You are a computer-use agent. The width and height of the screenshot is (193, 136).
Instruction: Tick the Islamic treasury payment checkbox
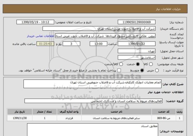coord(119,71)
